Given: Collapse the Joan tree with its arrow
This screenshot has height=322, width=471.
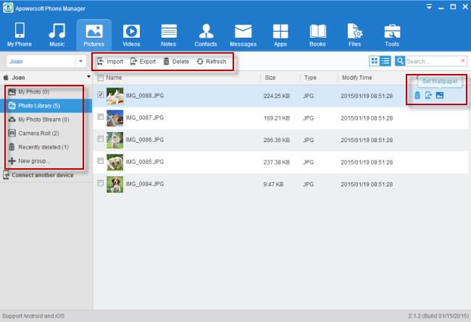Looking at the screenshot, I should pos(88,76).
